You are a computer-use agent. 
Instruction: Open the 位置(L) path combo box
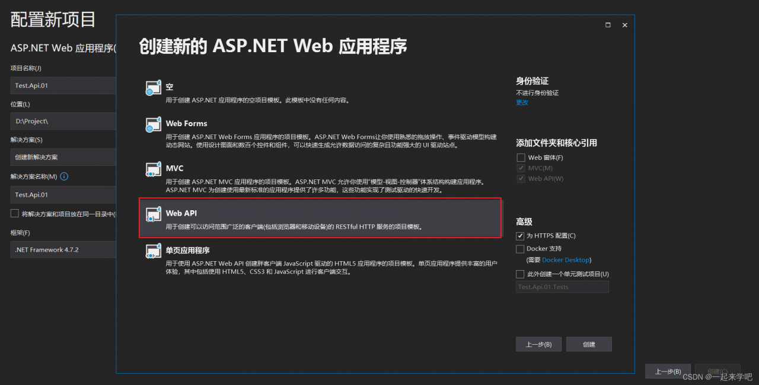pyautogui.click(x=63, y=121)
